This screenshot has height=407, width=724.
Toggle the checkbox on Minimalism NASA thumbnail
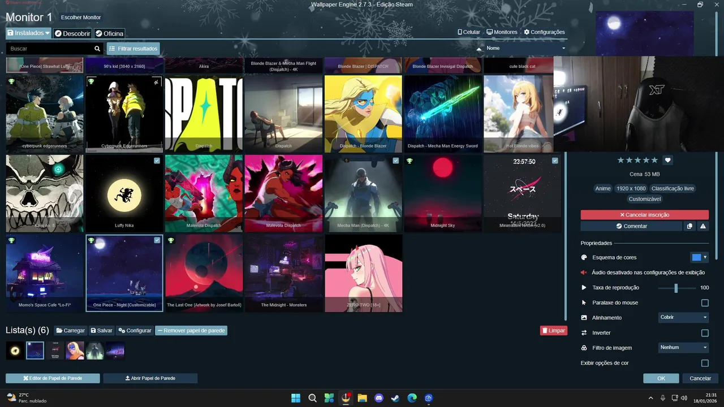555,161
